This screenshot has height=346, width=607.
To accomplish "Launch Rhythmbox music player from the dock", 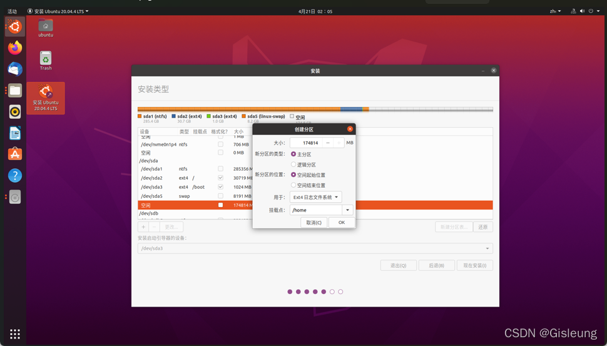I will pyautogui.click(x=15, y=112).
